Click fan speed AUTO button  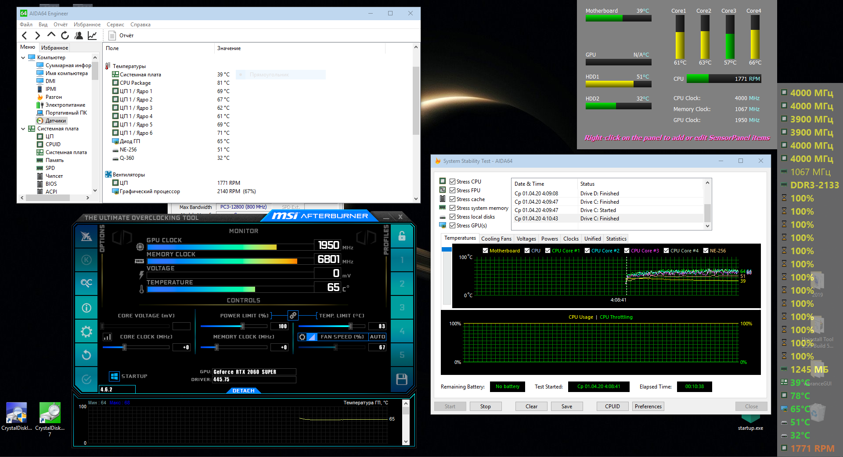[x=377, y=337]
